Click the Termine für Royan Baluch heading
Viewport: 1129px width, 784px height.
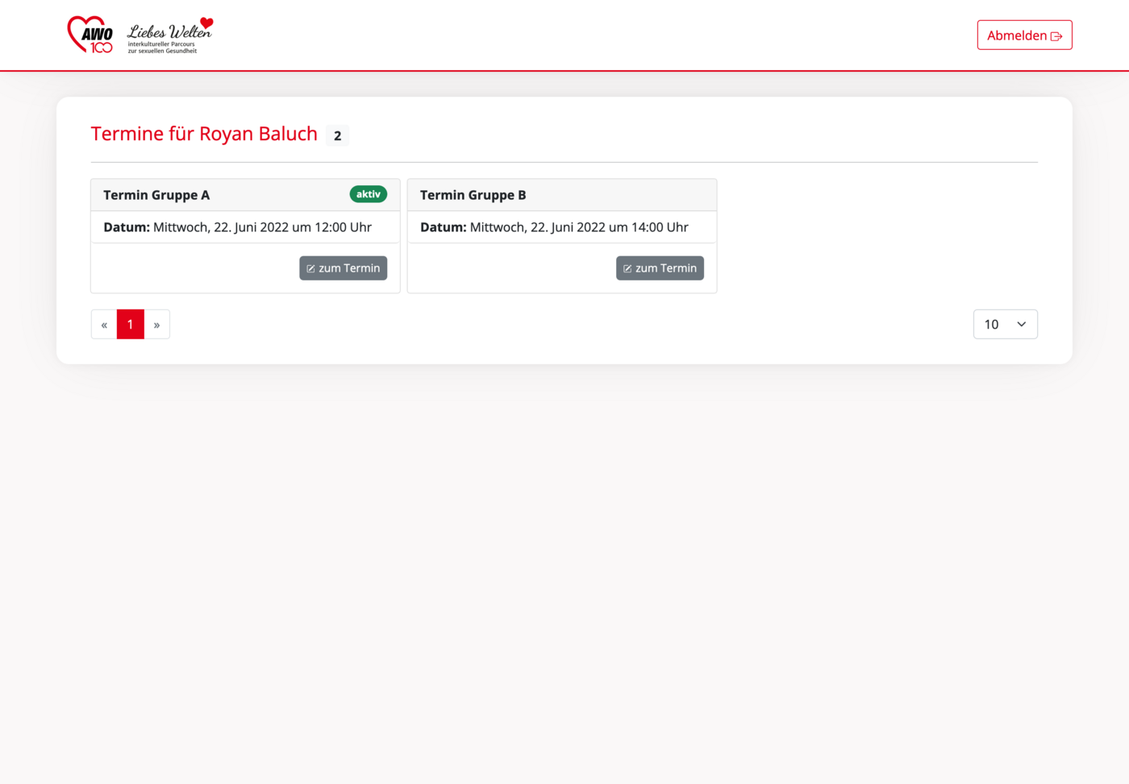click(204, 134)
